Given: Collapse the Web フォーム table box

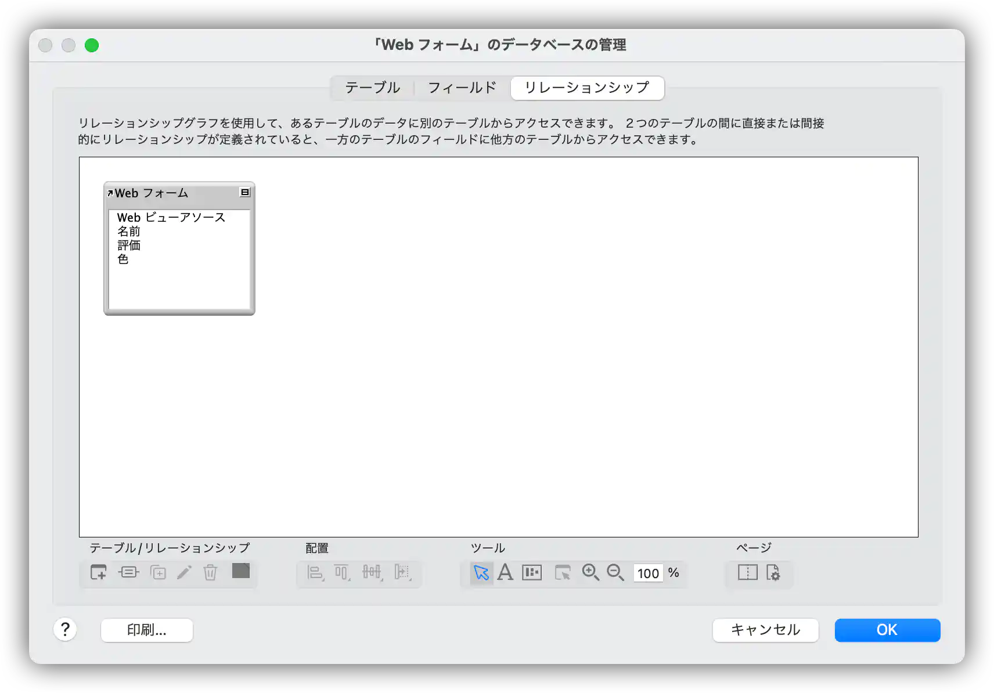Looking at the screenshot, I should [245, 192].
